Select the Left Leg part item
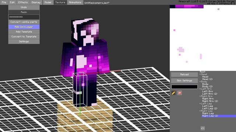Viewport: 236px width, 132px height. pyautogui.click(x=208, y=106)
